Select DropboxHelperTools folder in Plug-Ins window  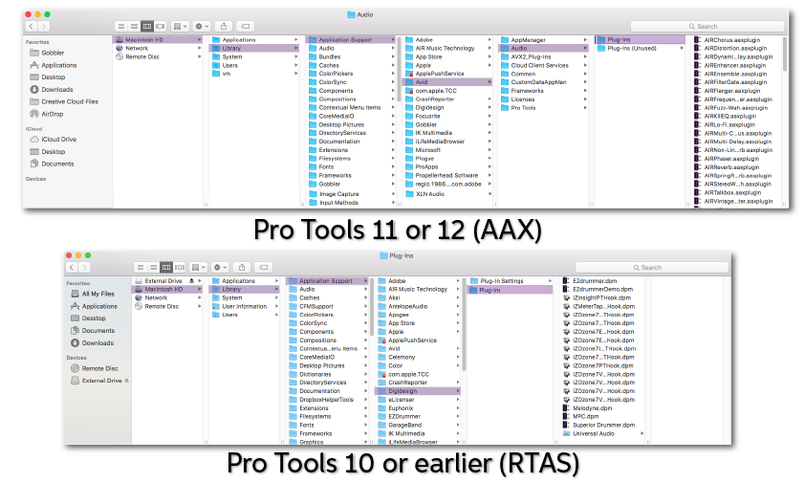pos(328,400)
